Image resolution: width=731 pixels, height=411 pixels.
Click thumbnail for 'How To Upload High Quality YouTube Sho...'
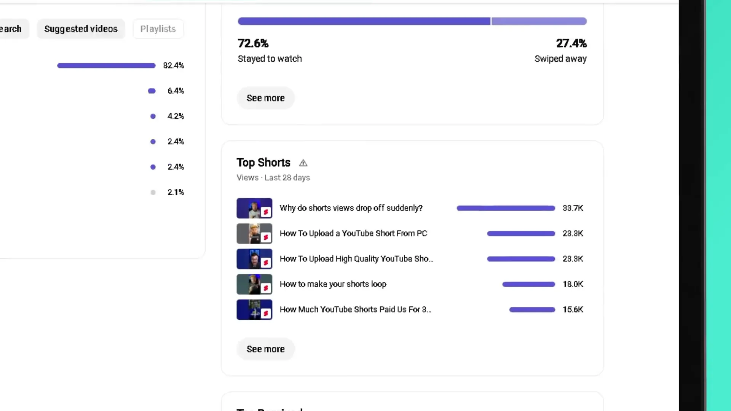point(254,259)
